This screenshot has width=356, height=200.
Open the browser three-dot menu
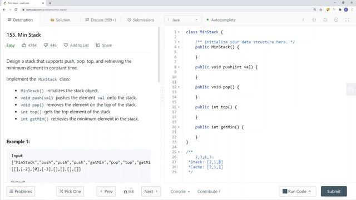coord(352,10)
